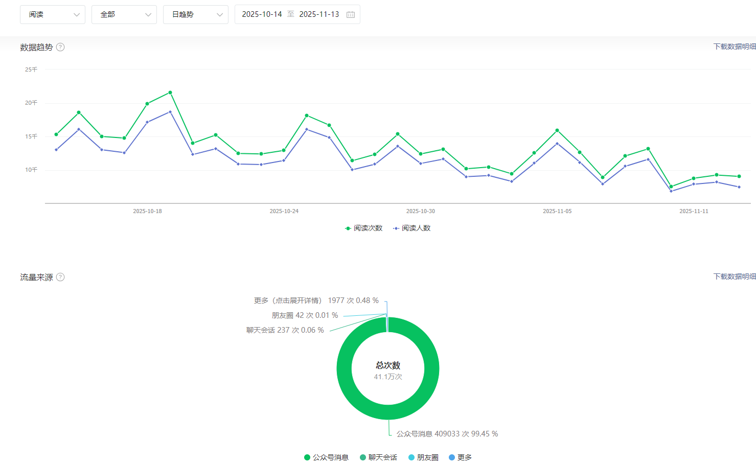756x463 pixels.
Task: Click the help icon beside 流量来源
Action: click(60, 277)
